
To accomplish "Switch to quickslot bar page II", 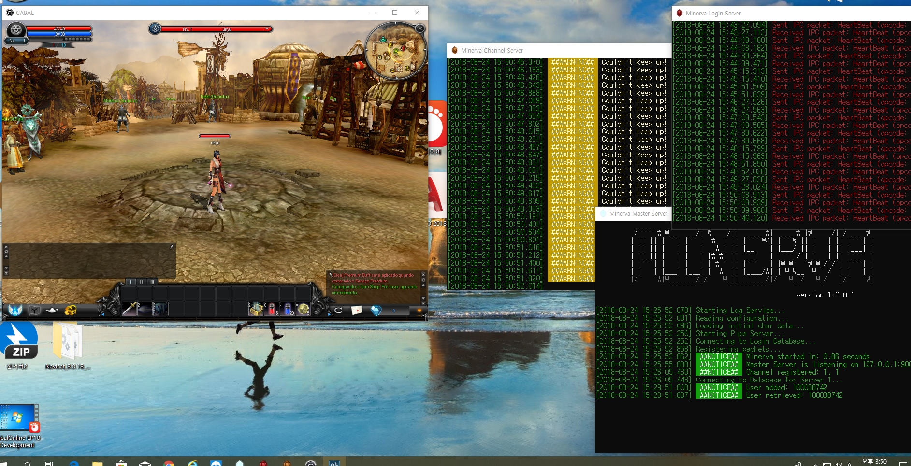I will point(142,282).
